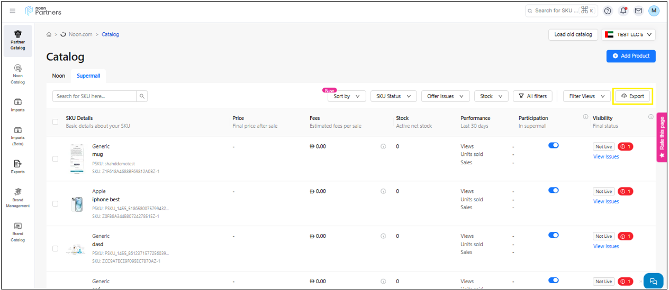
Task: Toggle off supermall participation for mug
Action: (x=554, y=145)
